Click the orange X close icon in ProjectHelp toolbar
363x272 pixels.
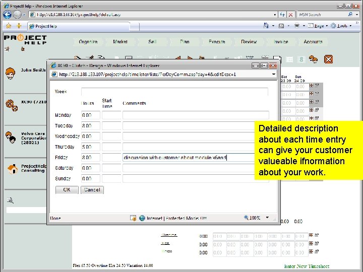[x=328, y=59]
